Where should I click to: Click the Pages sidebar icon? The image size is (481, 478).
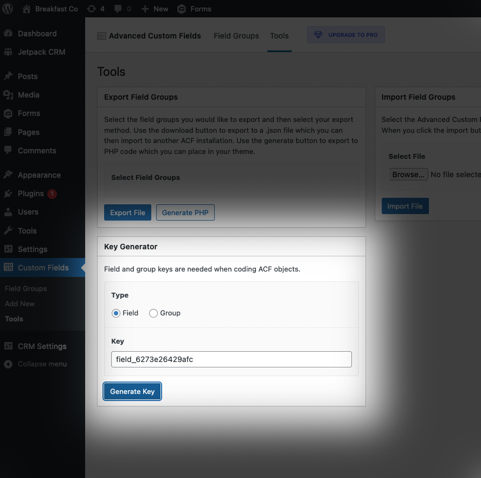[x=8, y=132]
